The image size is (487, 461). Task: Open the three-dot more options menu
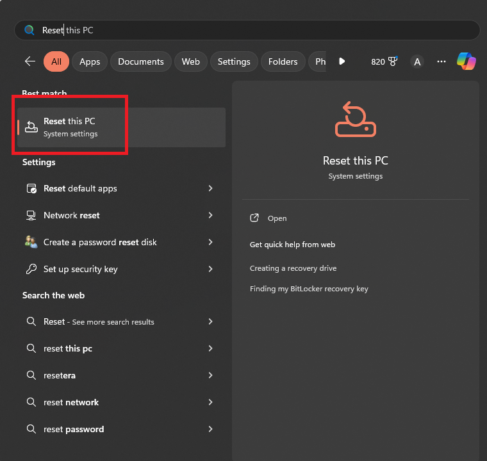pos(442,61)
